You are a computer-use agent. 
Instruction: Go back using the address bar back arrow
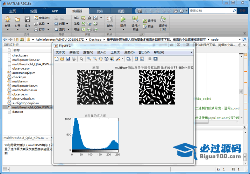tap(5, 39)
